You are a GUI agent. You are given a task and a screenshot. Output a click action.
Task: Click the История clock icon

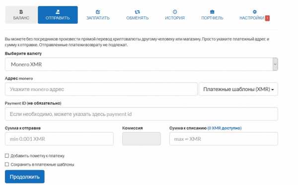click(x=175, y=12)
